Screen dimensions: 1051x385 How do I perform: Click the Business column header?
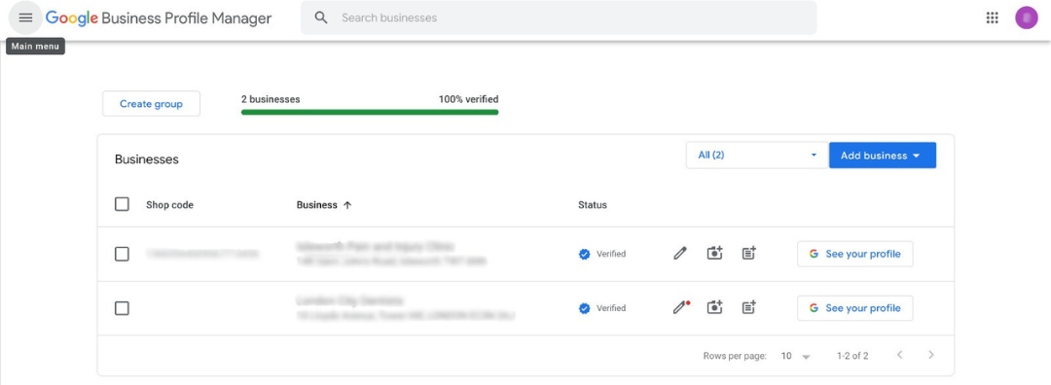(x=316, y=205)
